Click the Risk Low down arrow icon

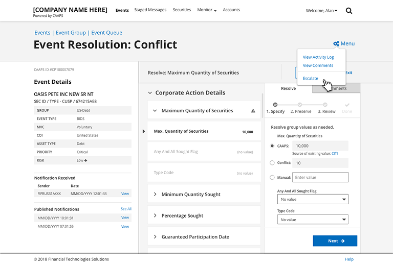pos(86,160)
